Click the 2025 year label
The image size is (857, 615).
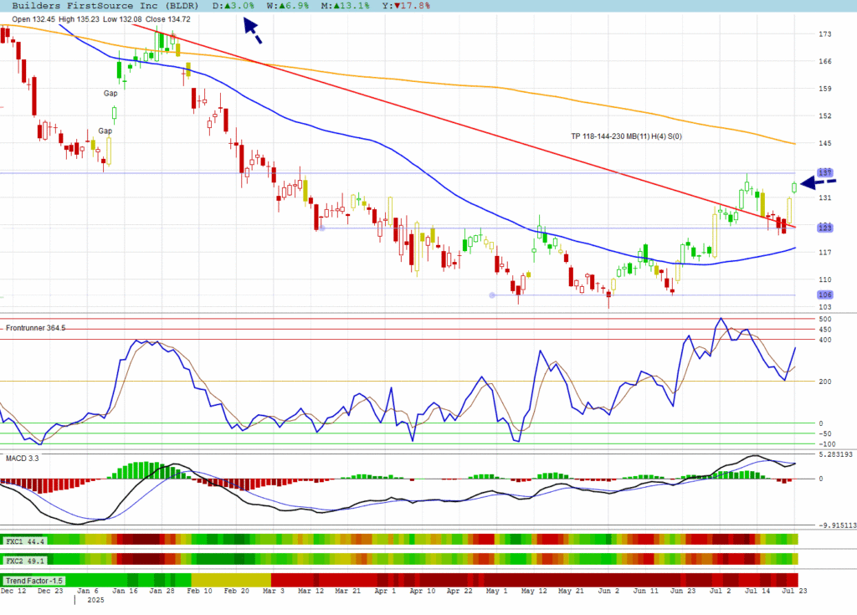(x=95, y=600)
